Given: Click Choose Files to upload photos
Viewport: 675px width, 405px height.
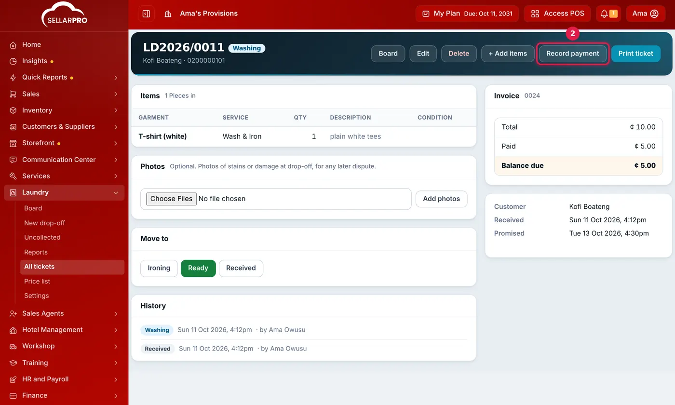Looking at the screenshot, I should click(172, 199).
